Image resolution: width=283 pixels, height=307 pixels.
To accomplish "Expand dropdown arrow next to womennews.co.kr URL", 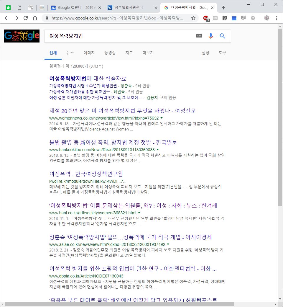I will (x=162, y=118).
